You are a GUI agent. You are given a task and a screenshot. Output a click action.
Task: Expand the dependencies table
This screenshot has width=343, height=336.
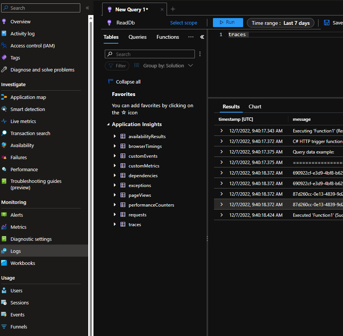[x=115, y=175]
